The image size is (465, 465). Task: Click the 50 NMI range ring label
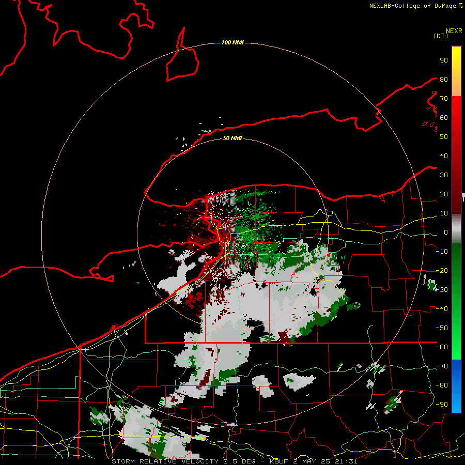(233, 138)
